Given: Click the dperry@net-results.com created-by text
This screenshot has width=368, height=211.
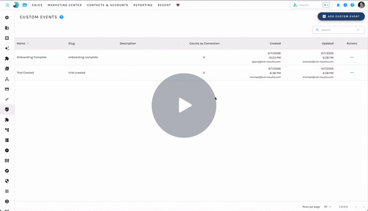Looking at the screenshot, I should coord(266,62).
